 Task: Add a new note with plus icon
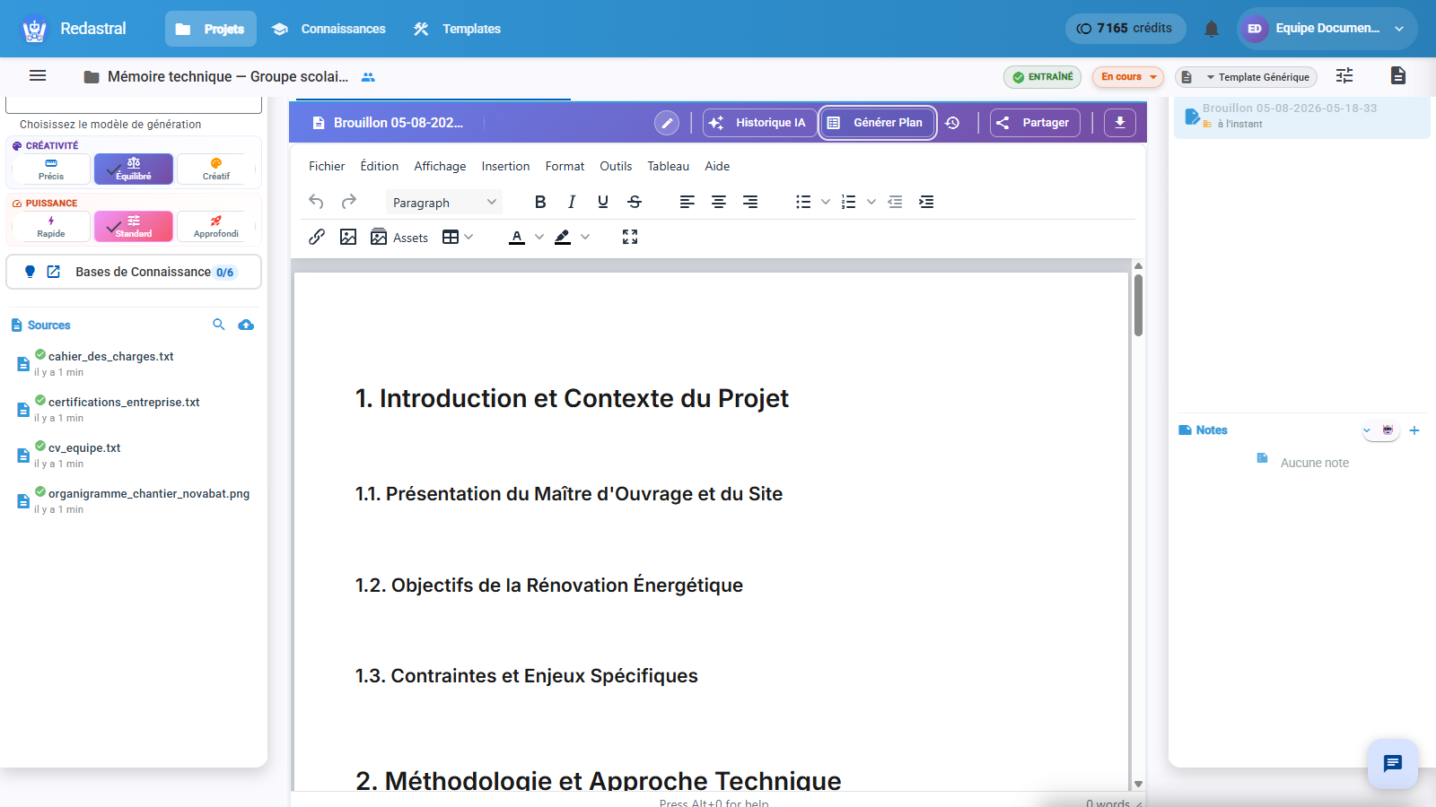pos(1414,430)
